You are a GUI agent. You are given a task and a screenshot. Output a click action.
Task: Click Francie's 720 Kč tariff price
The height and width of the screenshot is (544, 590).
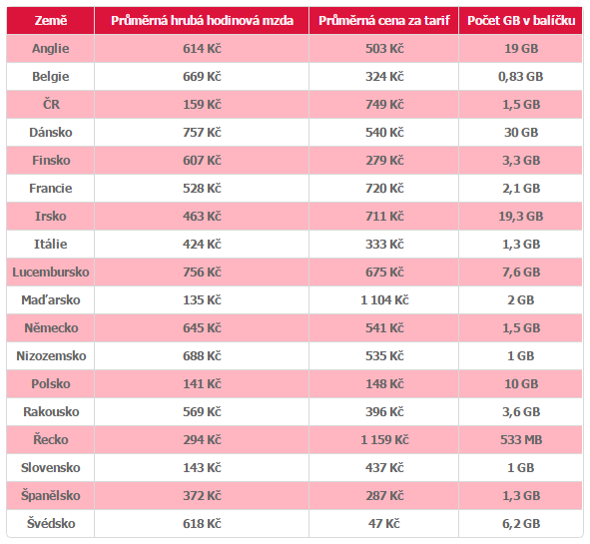point(383,188)
